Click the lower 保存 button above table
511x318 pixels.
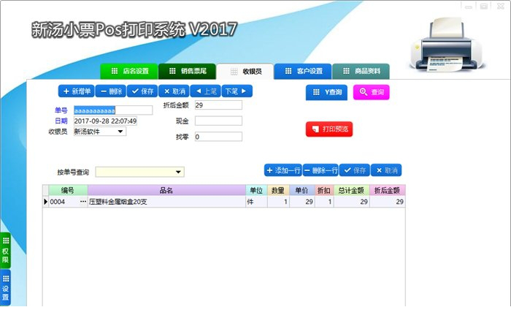[x=355, y=170]
